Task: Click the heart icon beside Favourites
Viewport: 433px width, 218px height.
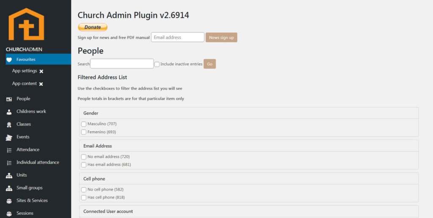Action: click(x=9, y=59)
